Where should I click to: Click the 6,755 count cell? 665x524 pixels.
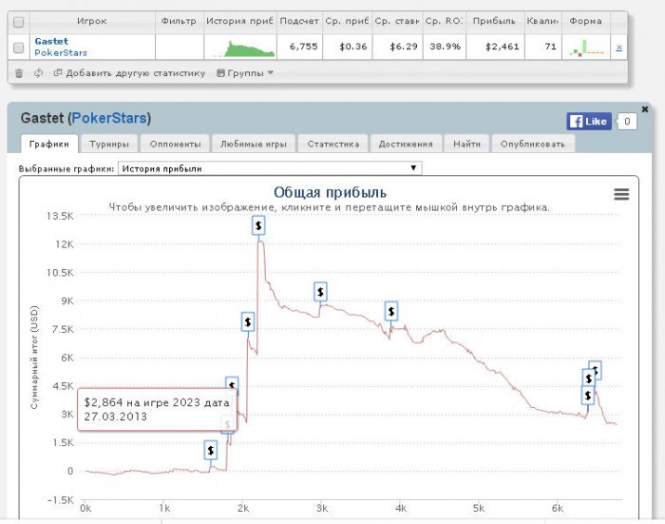(x=299, y=47)
